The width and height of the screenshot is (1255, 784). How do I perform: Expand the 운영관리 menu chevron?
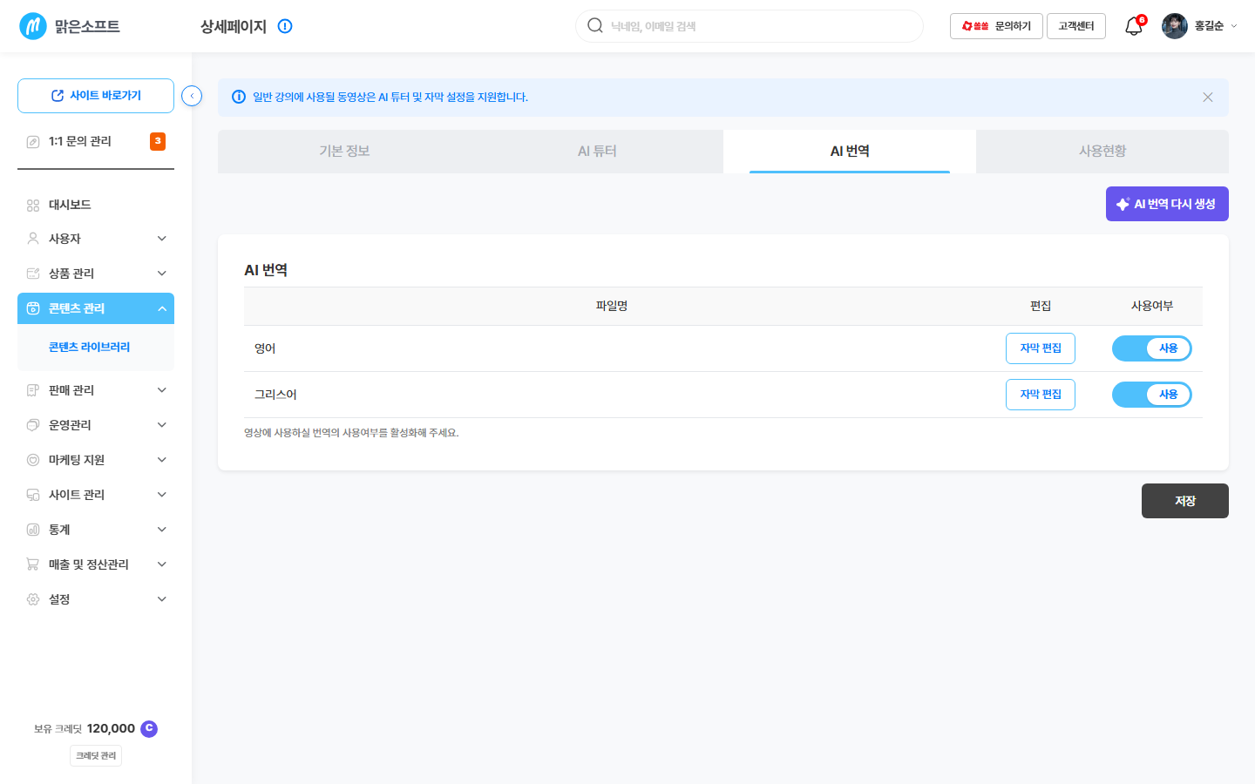(x=162, y=425)
